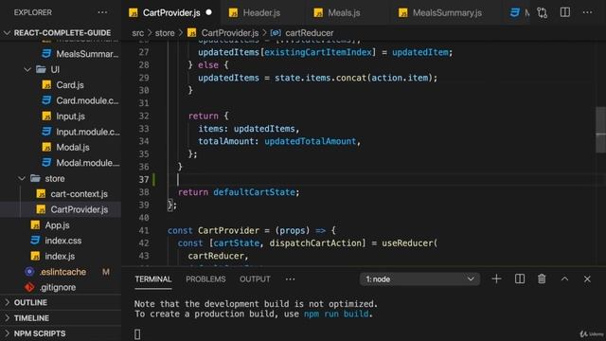Click CSS icon beside Input.module.css
The width and height of the screenshot is (606, 341).
point(46,132)
